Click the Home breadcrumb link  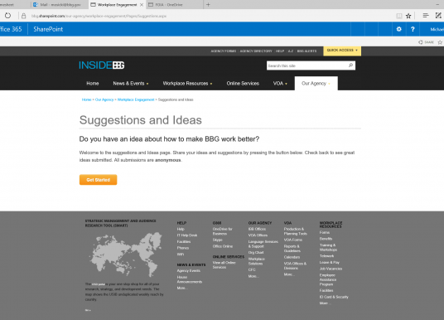coord(86,99)
